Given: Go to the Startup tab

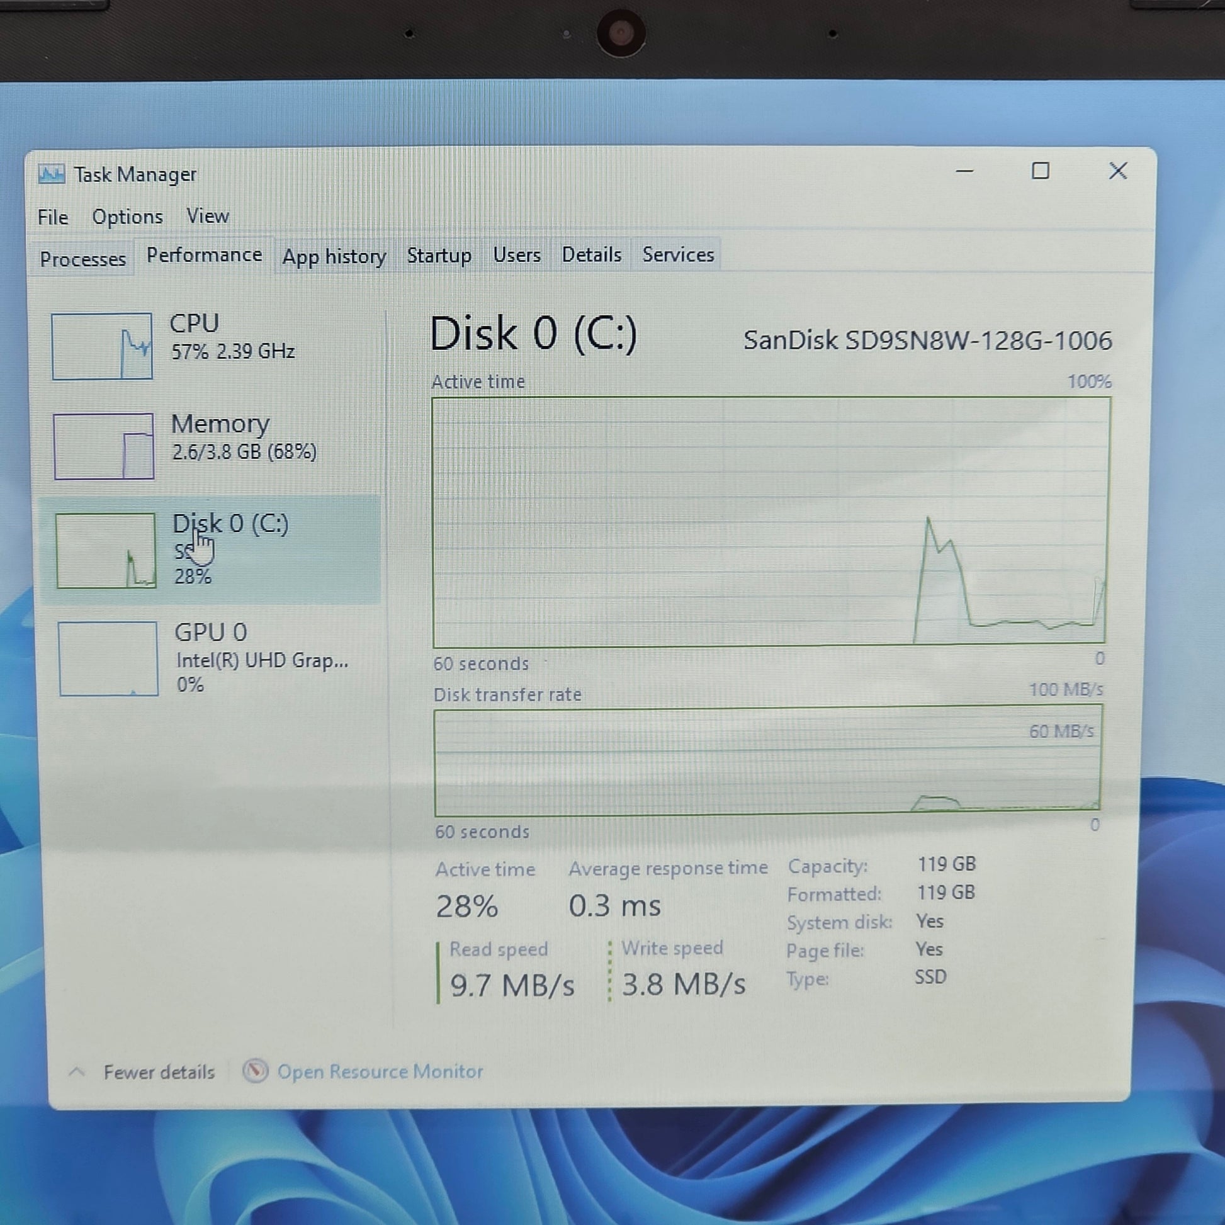Looking at the screenshot, I should click(x=439, y=256).
